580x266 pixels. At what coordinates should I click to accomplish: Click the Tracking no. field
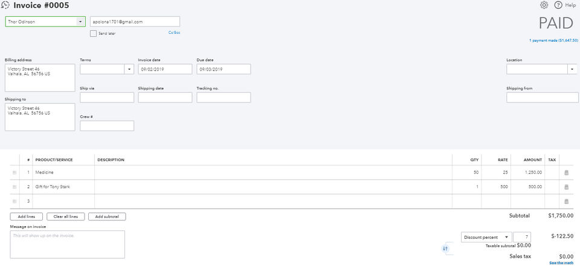(x=224, y=98)
